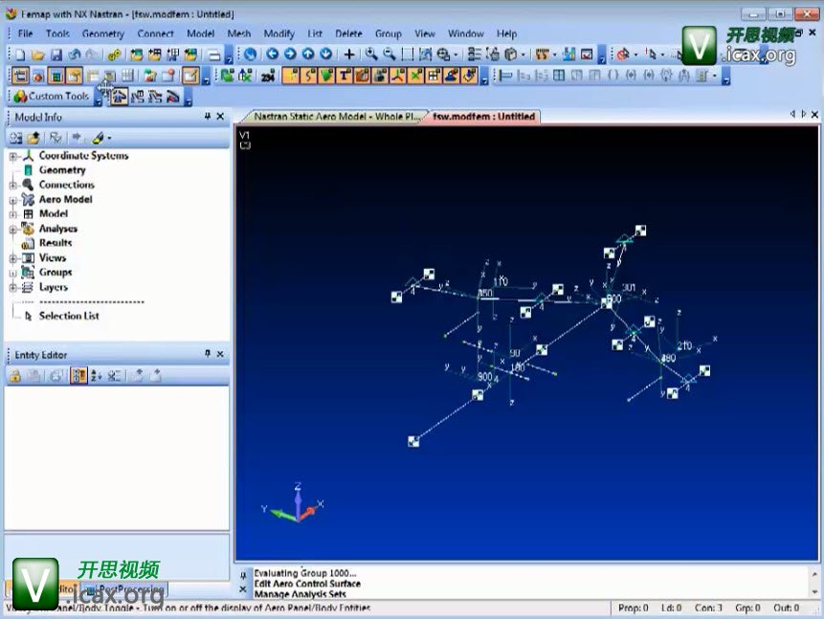Click the Undo icon in toolbar
The width and height of the screenshot is (824, 619).
coord(74,55)
